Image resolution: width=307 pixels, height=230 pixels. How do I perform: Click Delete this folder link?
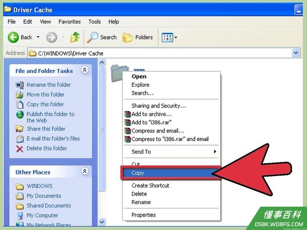(47, 148)
